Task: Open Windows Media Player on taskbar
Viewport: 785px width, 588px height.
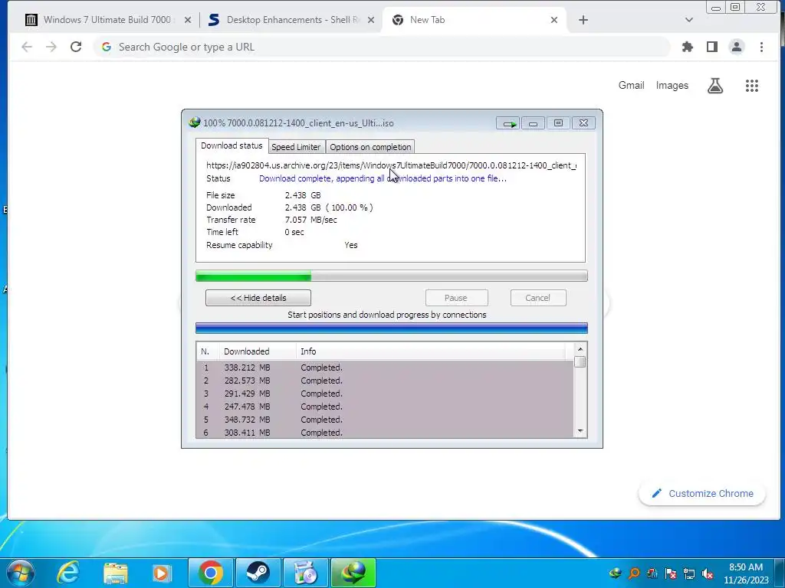Action: click(161, 573)
